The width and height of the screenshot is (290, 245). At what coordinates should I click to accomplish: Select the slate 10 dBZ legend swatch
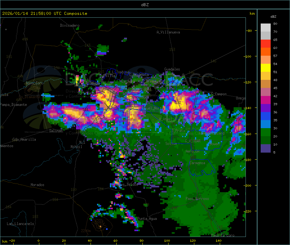point(266,148)
